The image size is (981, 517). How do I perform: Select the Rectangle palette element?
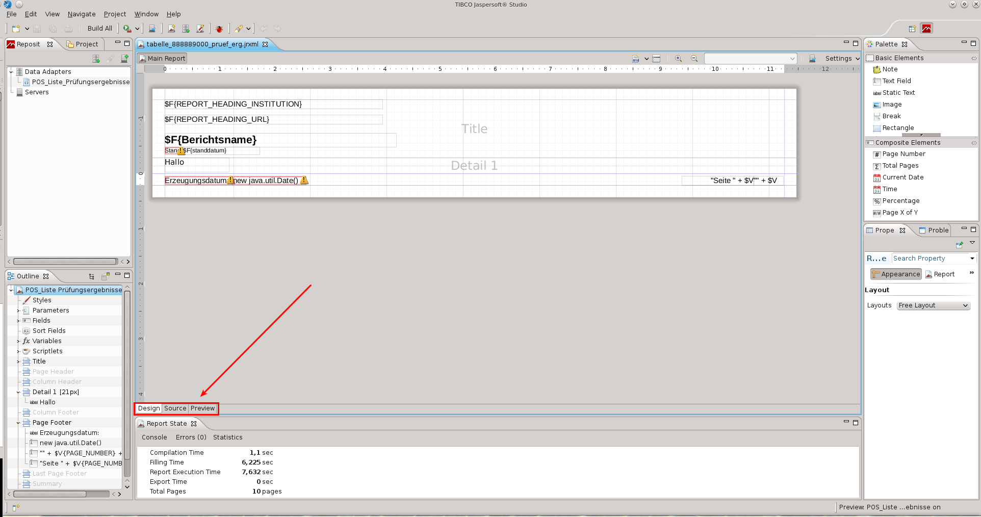(x=898, y=128)
